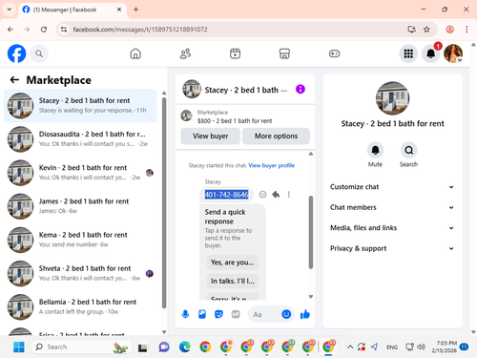Click the chat messages scrollbar thumb

click(x=311, y=232)
